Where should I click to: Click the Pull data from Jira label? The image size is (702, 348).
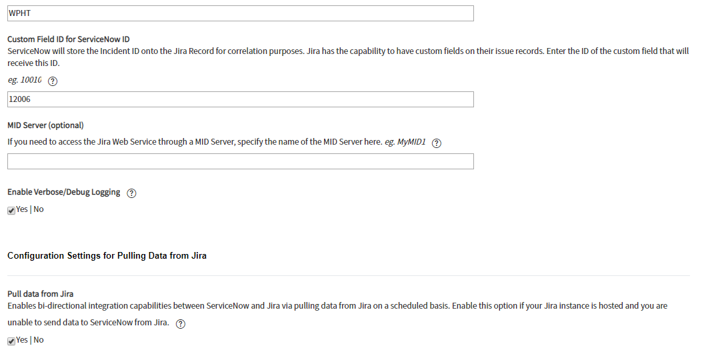(40, 294)
